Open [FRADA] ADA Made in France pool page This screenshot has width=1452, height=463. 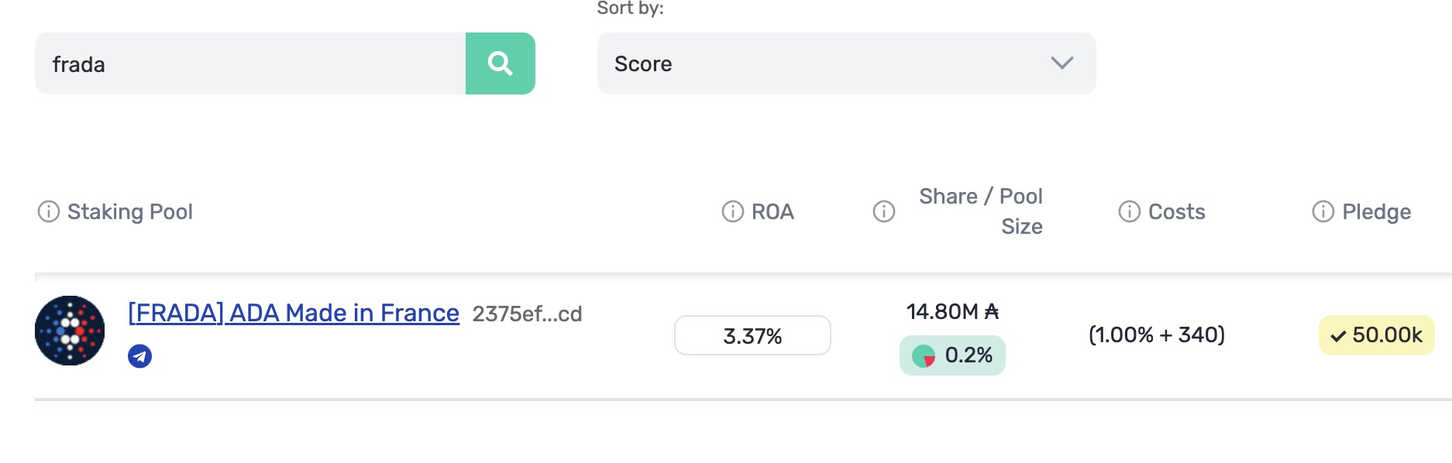[292, 313]
